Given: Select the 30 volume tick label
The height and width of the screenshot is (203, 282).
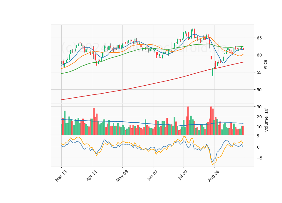Looking at the screenshot, I should click(259, 107).
